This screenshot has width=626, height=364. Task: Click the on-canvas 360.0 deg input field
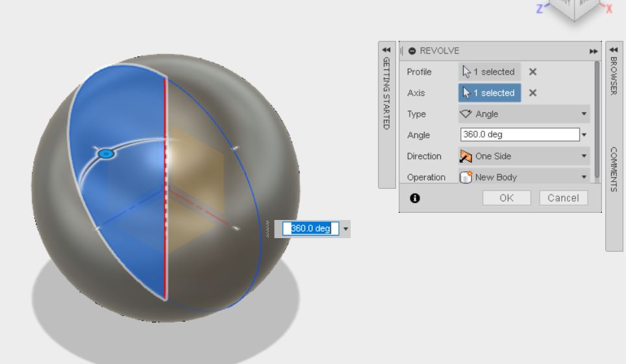pos(310,228)
